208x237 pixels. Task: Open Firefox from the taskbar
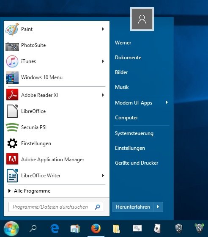pyautogui.click(x=96, y=228)
